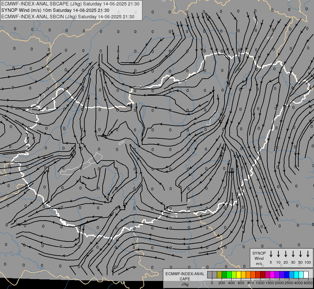Click the wind arrow above 10 m/s

(x=278, y=254)
